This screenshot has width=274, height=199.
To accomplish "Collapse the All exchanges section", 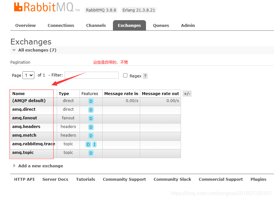I will [37, 50].
